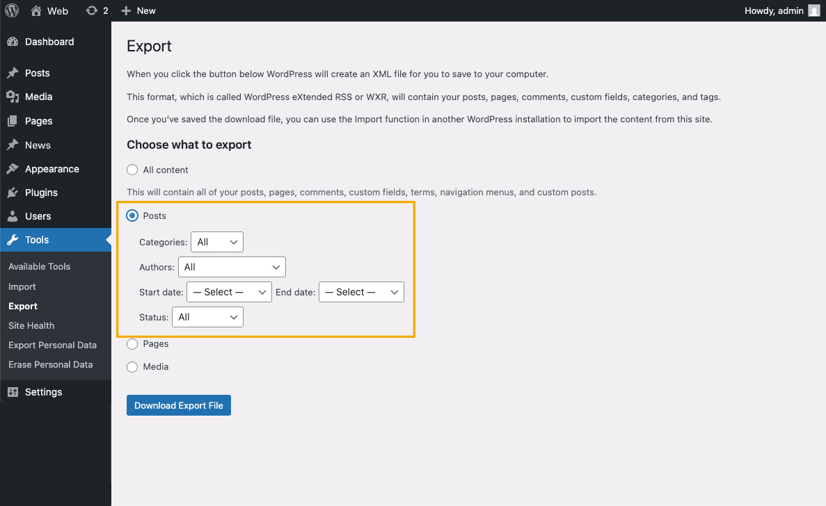Open the Categories dropdown

(216, 242)
